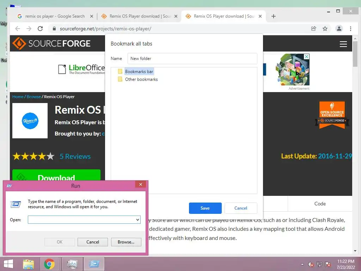Click the Name field in bookmark dialog
Viewport: 361px width, 271px height.
click(x=192, y=59)
